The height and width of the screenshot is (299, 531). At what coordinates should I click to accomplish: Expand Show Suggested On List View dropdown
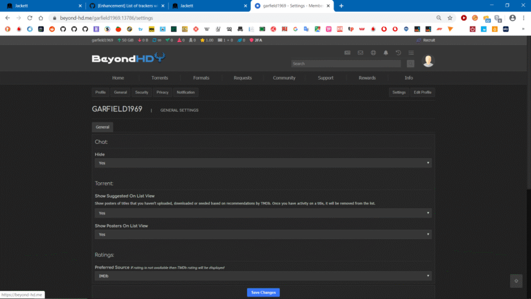(263, 213)
